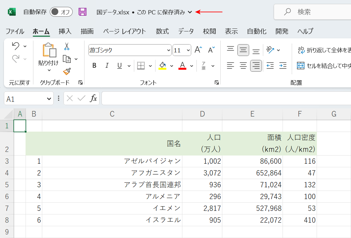351x238 pixels.
Task: Click the insert function fx icon
Action: (94, 99)
